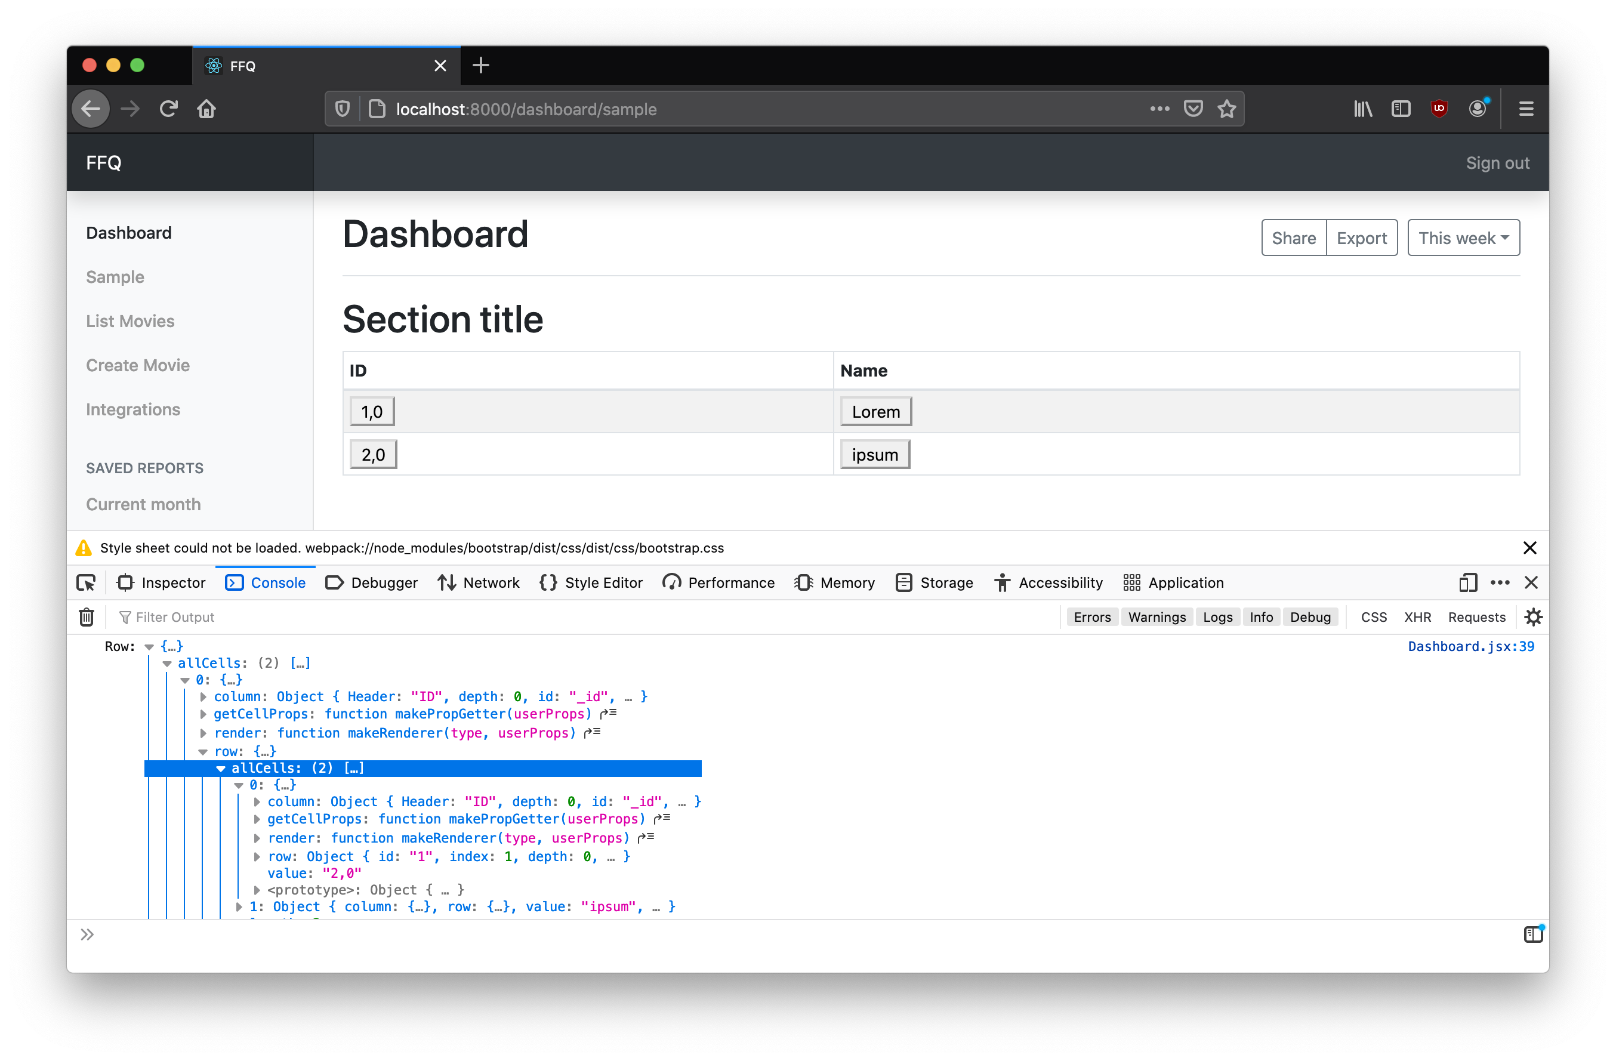Toggle the Errors filter
The width and height of the screenshot is (1616, 1061).
coord(1092,617)
